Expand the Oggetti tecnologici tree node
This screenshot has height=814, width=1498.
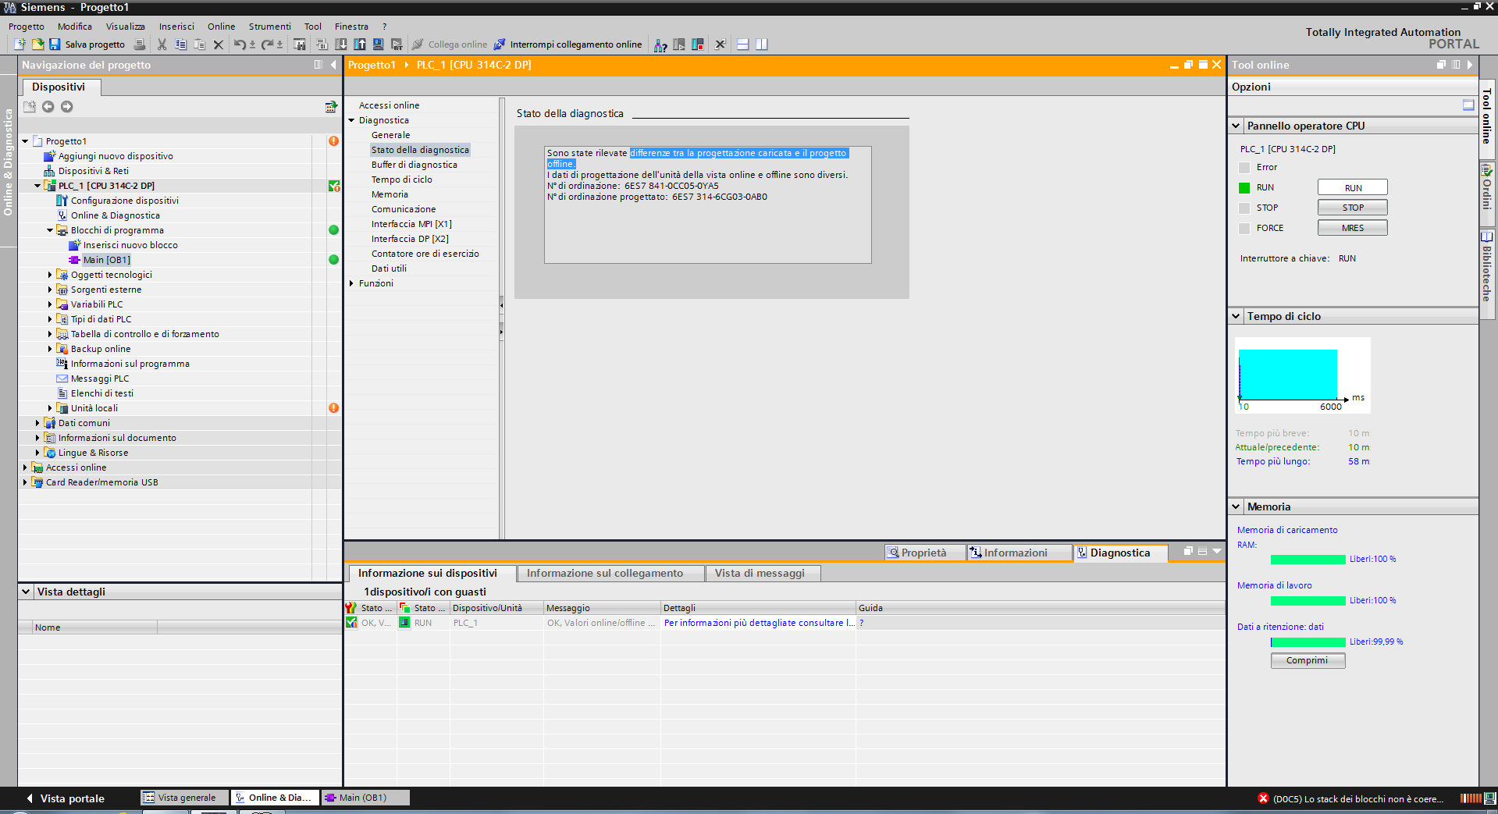point(50,275)
